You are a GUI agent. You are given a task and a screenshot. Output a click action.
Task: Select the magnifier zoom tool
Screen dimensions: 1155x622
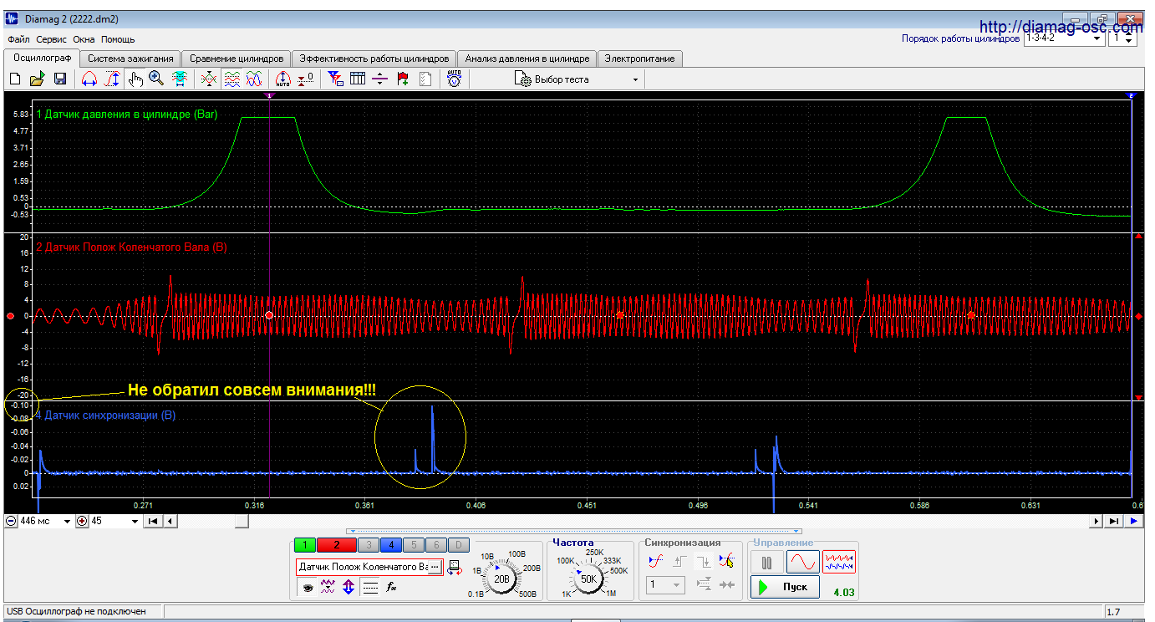(x=156, y=79)
